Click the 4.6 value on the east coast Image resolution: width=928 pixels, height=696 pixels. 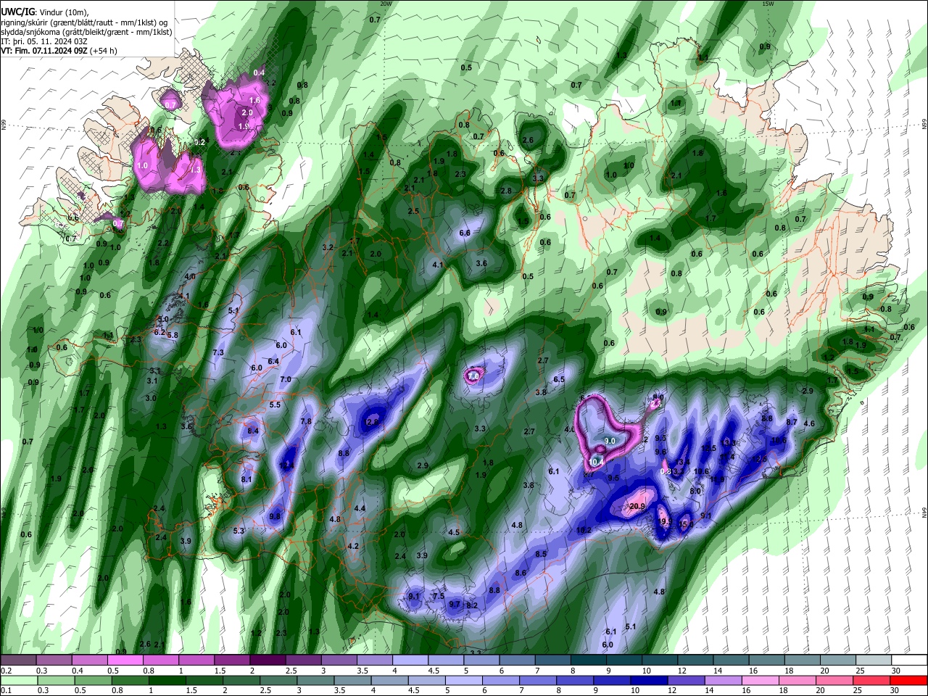point(810,423)
